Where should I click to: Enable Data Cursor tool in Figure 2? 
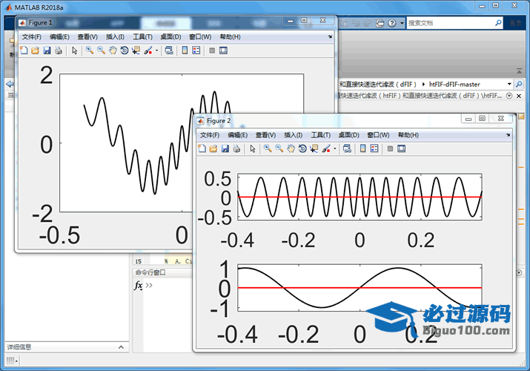pos(314,149)
